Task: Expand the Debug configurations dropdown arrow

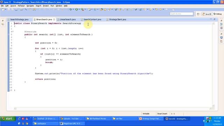Action: coord(73,9)
